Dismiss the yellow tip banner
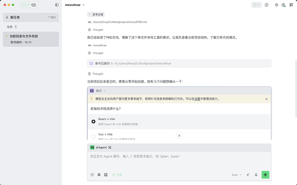Viewport: 297px width, 185px height. pos(266,99)
